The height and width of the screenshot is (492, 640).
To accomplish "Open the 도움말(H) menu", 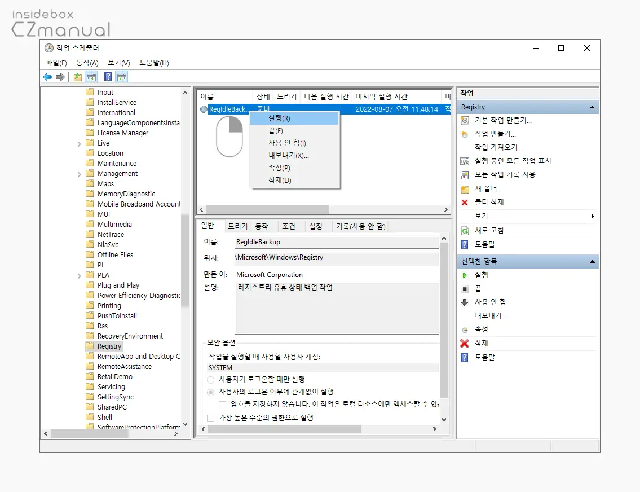I will 154,63.
